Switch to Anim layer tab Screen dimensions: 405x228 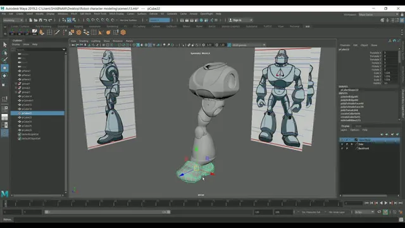click(358, 126)
